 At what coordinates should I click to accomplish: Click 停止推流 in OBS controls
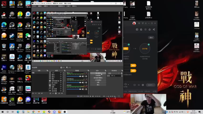pyautogui.click(x=98, y=73)
